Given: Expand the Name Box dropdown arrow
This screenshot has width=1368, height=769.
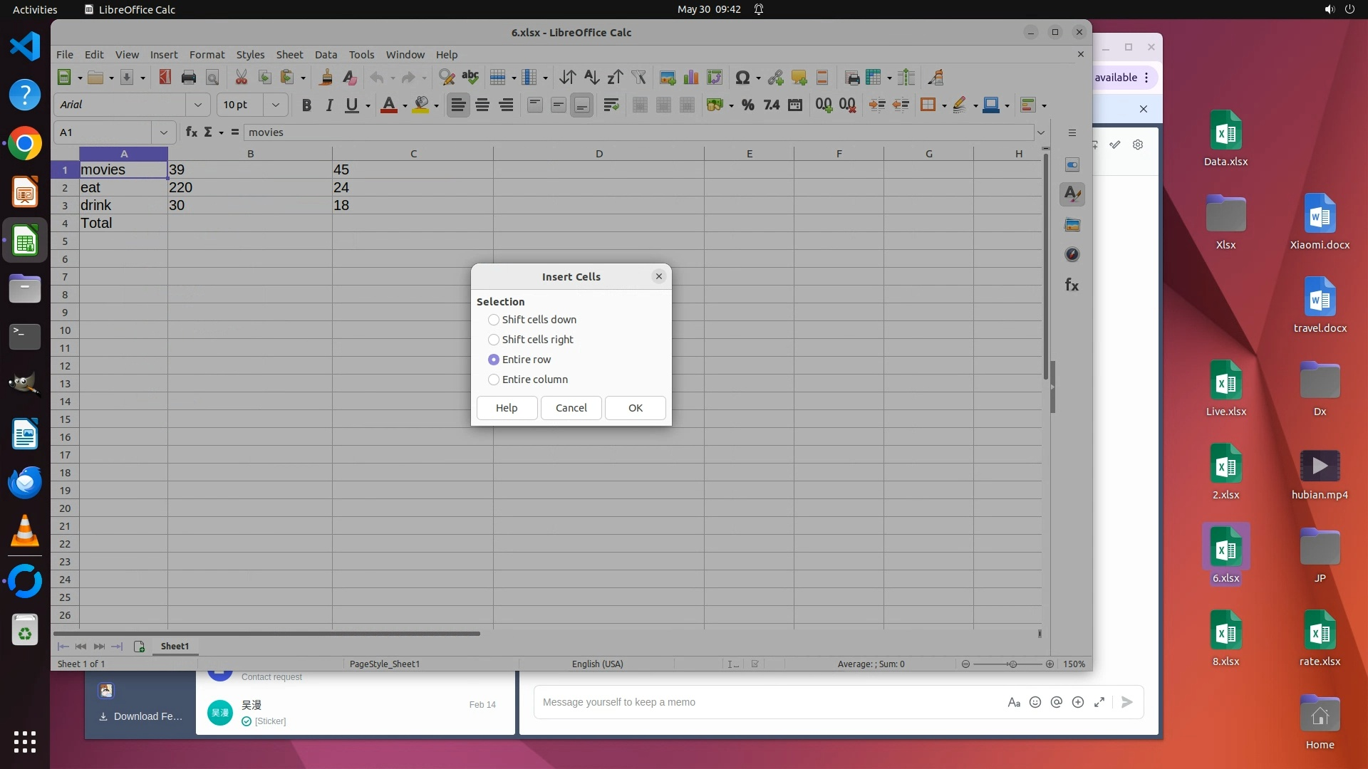Looking at the screenshot, I should point(163,132).
